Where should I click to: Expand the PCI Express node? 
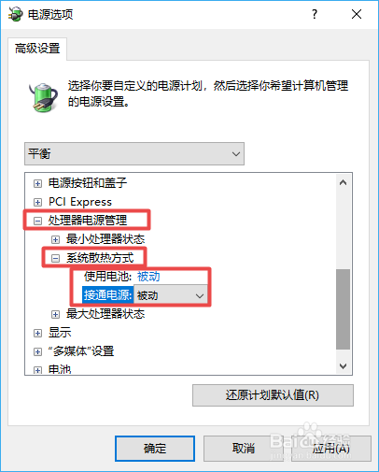coord(37,202)
